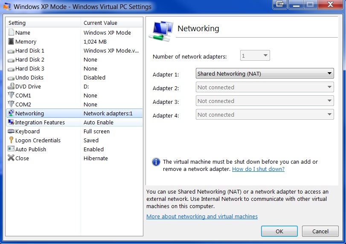Screen dimensions: 346x244
Task: Click the Saved credentials value
Action: (x=91, y=140)
